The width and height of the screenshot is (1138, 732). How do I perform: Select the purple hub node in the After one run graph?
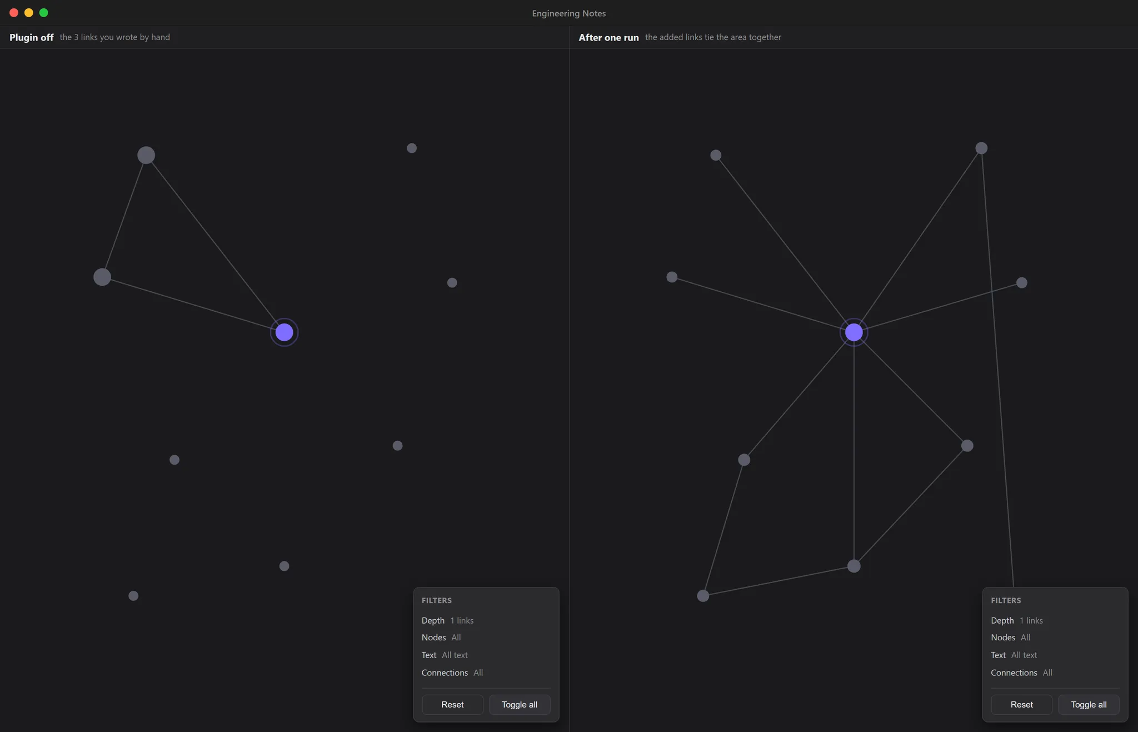click(x=853, y=332)
